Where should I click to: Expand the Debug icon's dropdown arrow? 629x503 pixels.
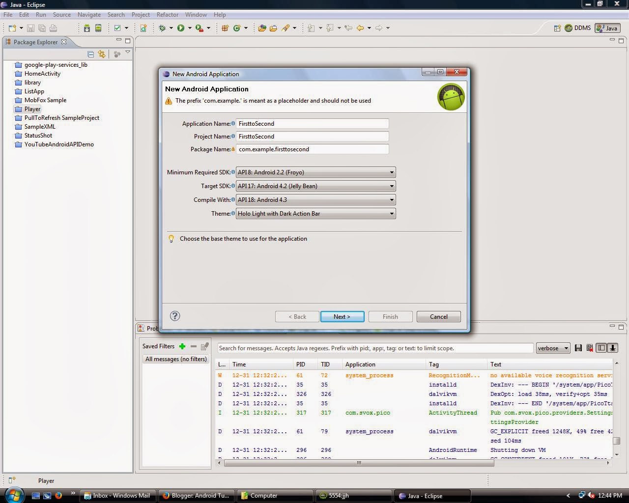coord(171,28)
